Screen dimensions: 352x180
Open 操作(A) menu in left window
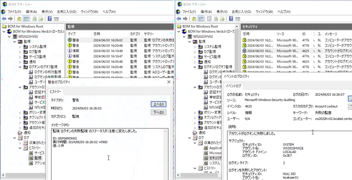click(x=31, y=12)
